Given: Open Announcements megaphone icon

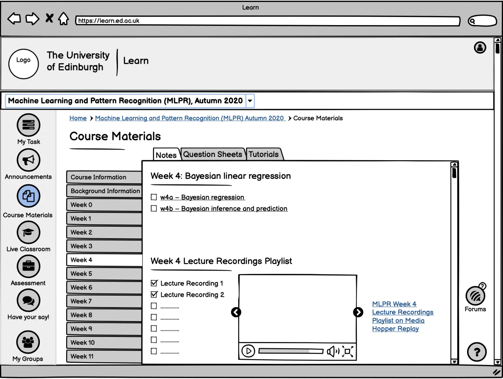Looking at the screenshot, I should (28, 160).
